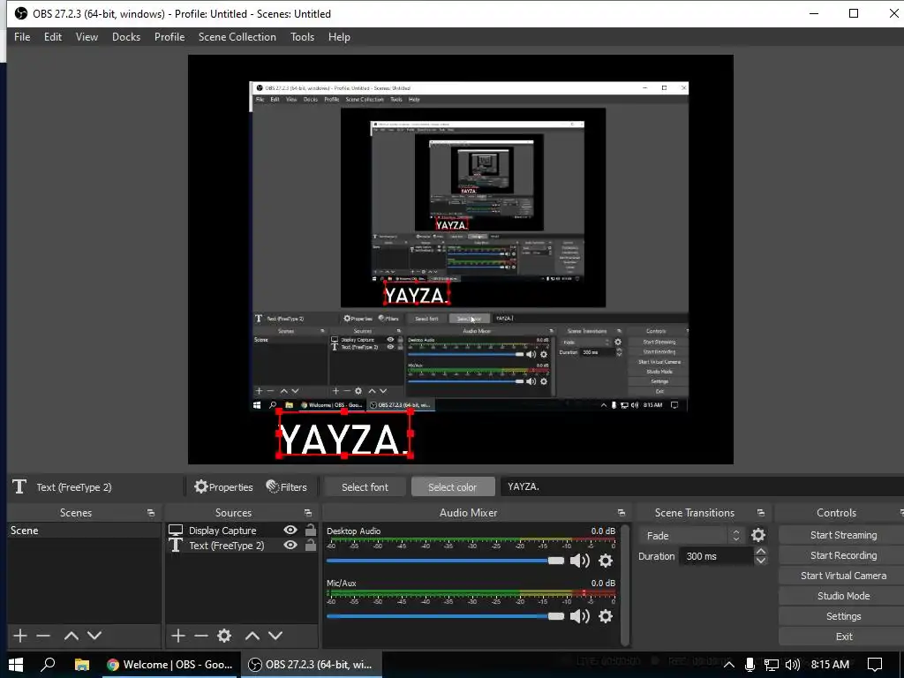This screenshot has width=904, height=678.
Task: Open the Profile menu
Action: [169, 37]
